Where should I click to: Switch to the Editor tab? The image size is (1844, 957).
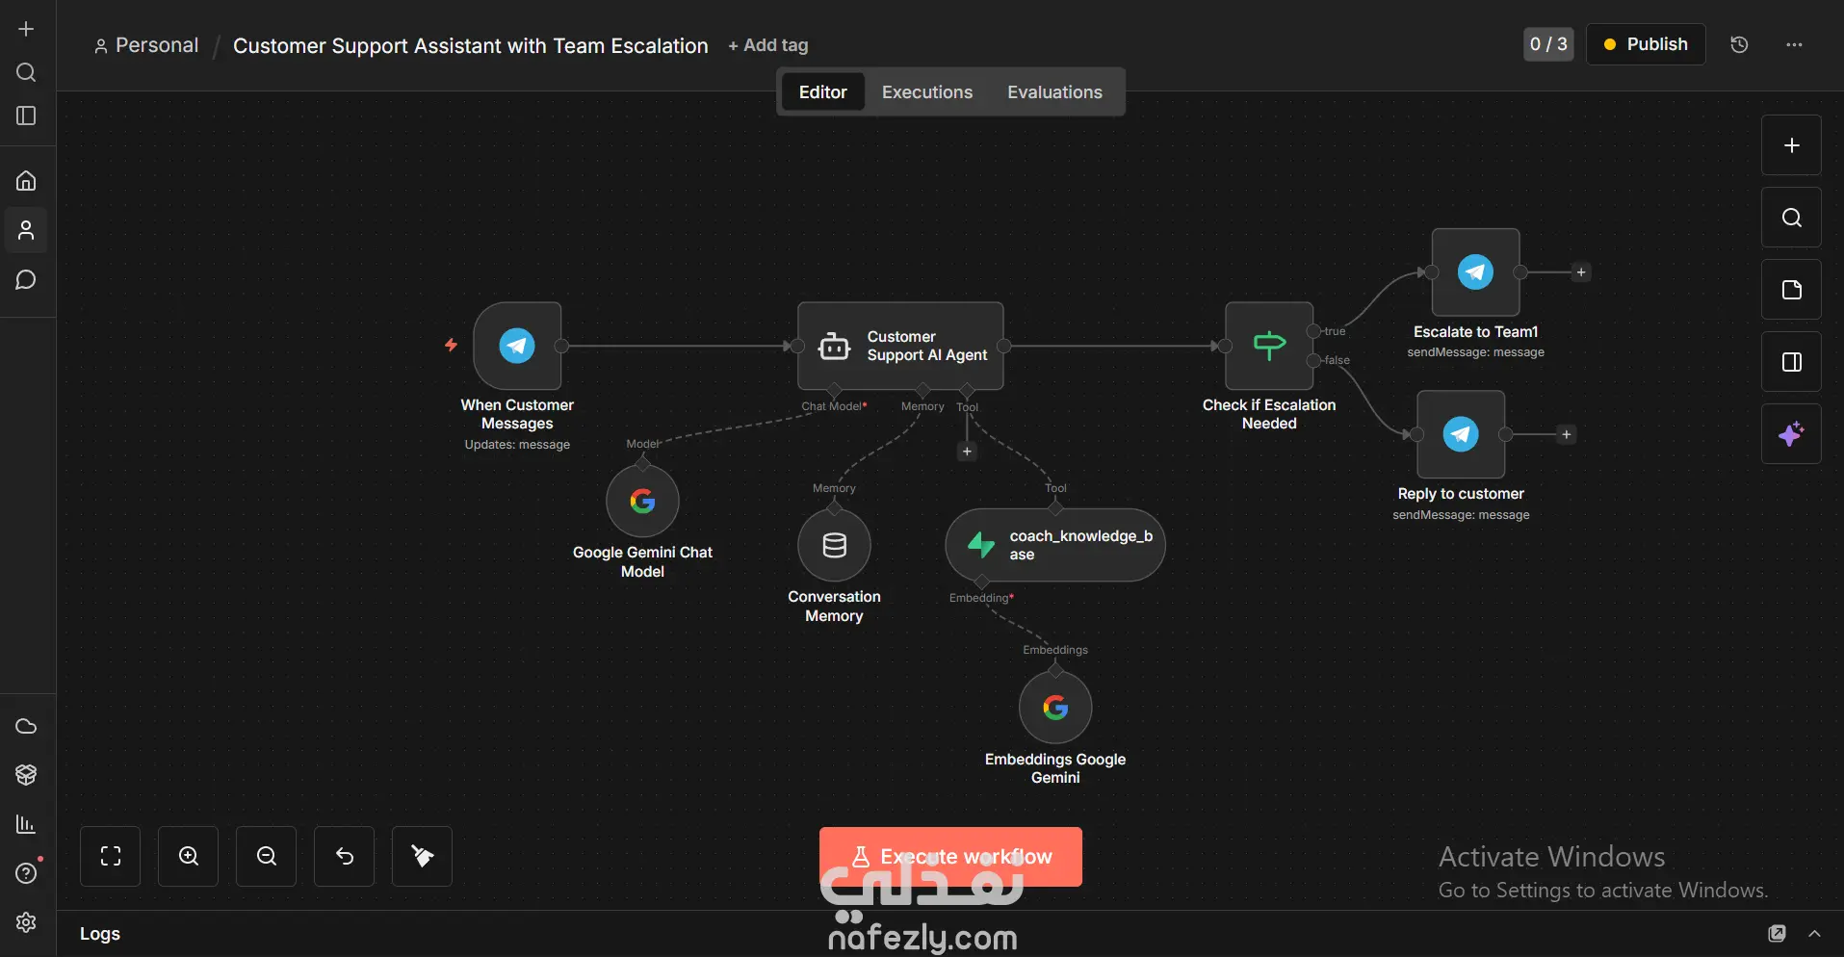[822, 92]
